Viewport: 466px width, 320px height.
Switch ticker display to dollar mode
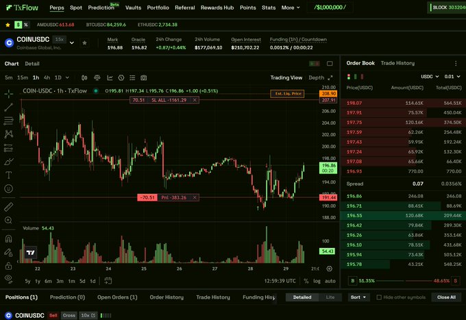click(x=19, y=25)
